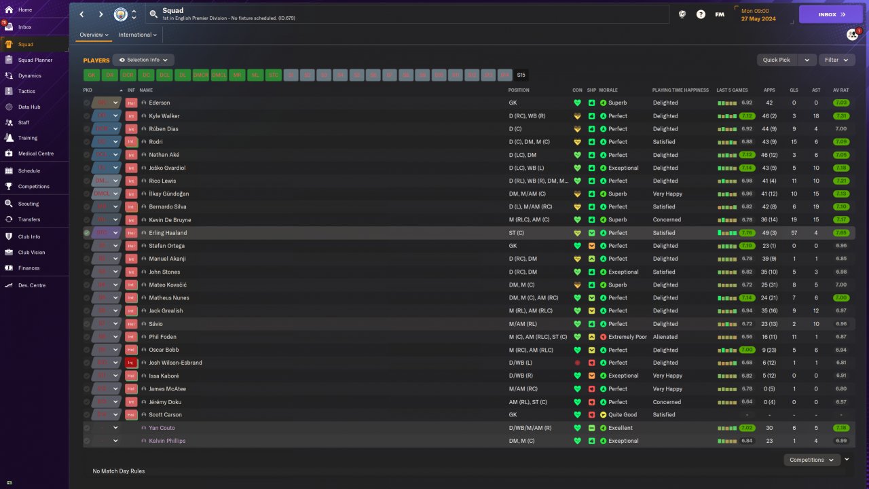Open the Finances sidebar icon
869x489 pixels.
point(9,268)
